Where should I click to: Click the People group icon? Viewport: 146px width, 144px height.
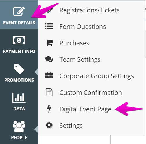coord(19,126)
